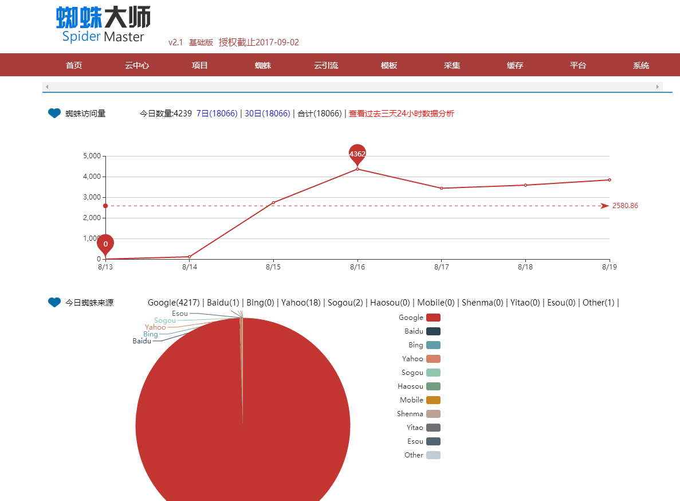The image size is (680, 501).
Task: Open the 蜘蛛 menu
Action: (263, 65)
